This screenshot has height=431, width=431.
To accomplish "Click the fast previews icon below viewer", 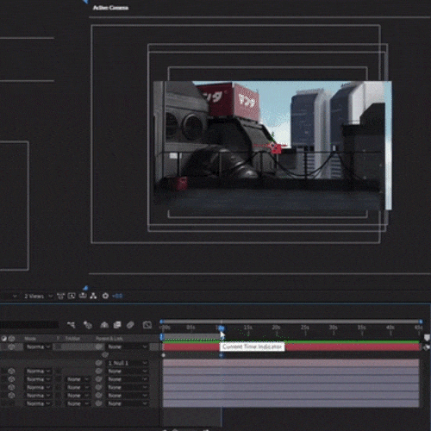I will coord(72,296).
